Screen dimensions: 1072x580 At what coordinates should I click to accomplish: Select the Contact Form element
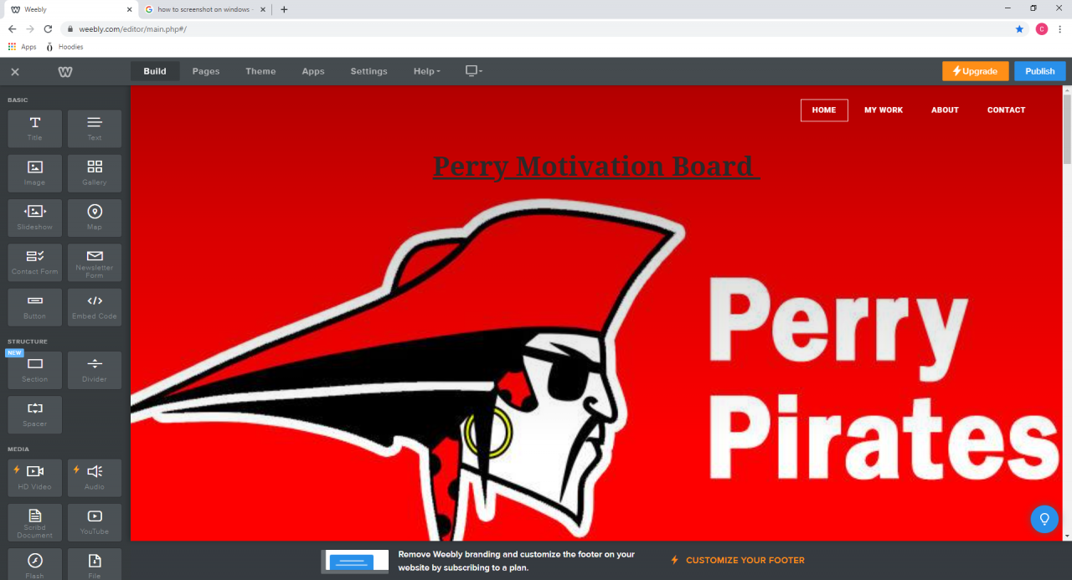click(x=35, y=263)
